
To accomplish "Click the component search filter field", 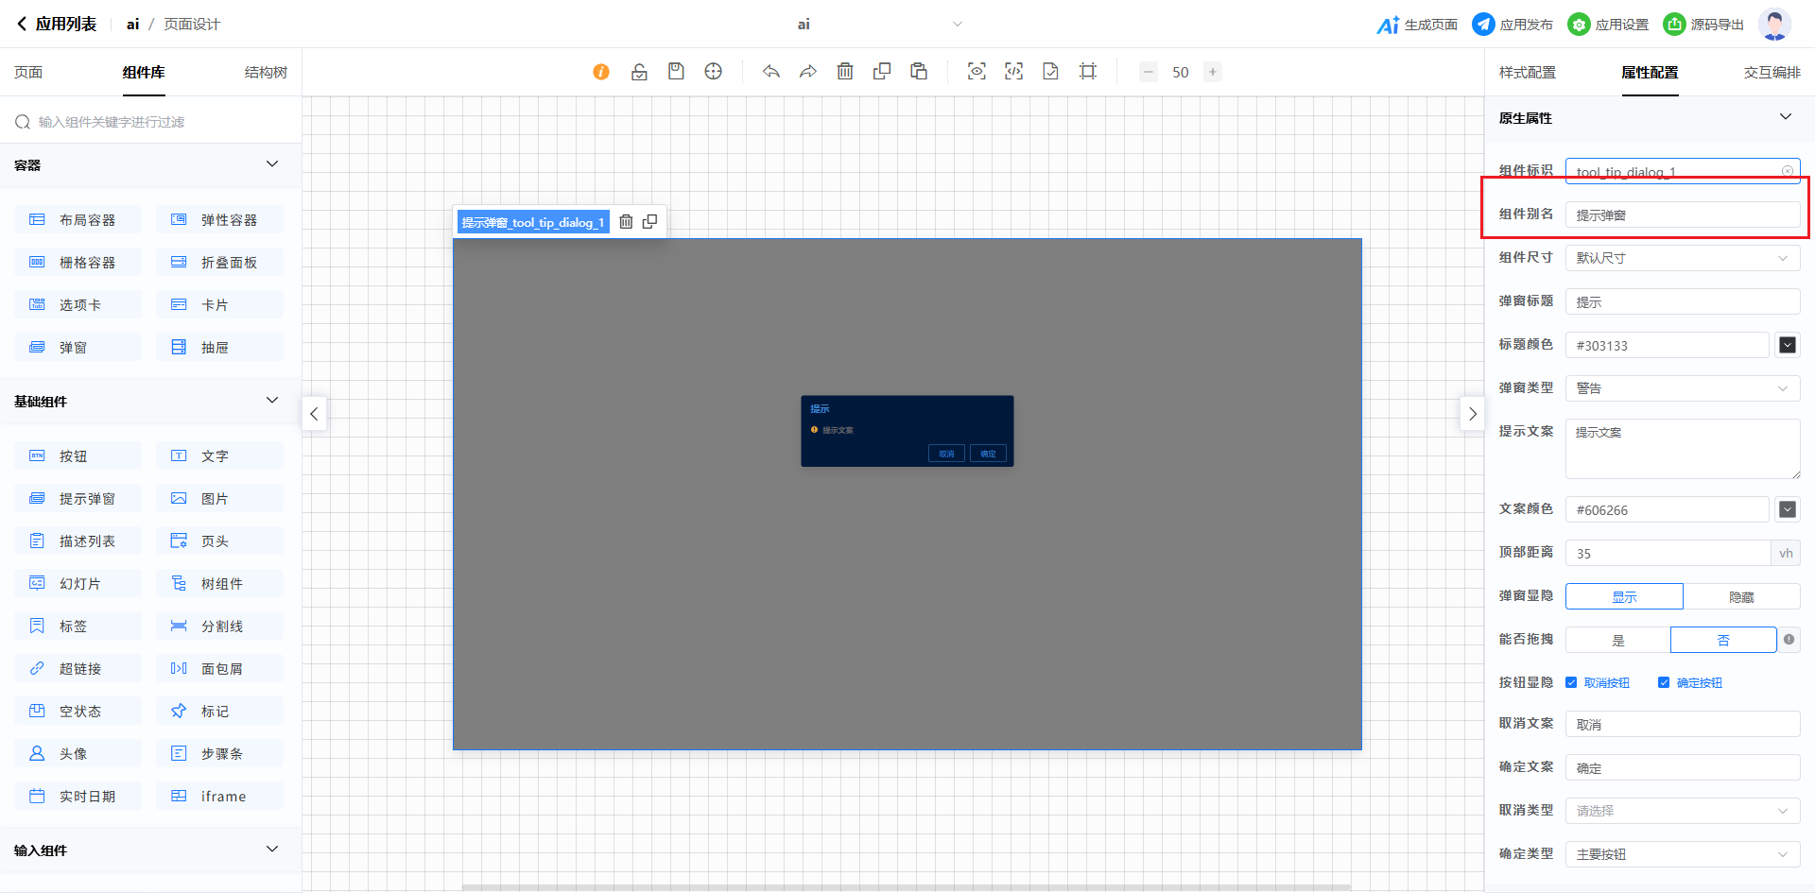I will 151,122.
